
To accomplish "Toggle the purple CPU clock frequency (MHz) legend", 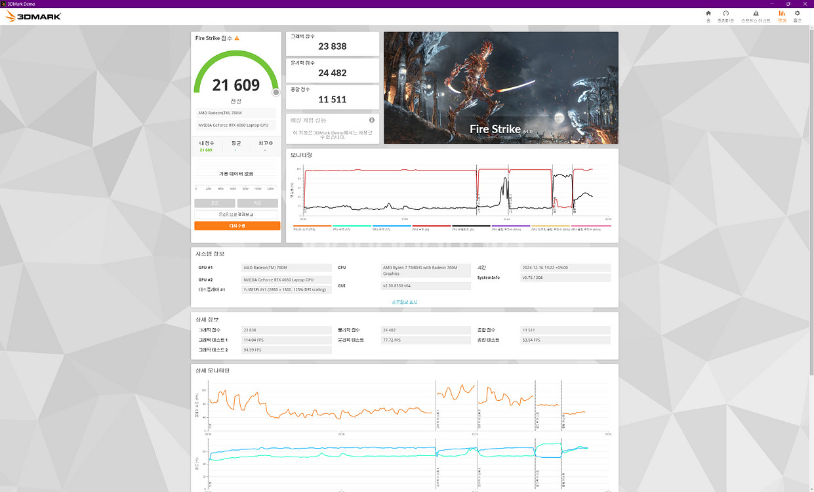I will click(x=511, y=227).
